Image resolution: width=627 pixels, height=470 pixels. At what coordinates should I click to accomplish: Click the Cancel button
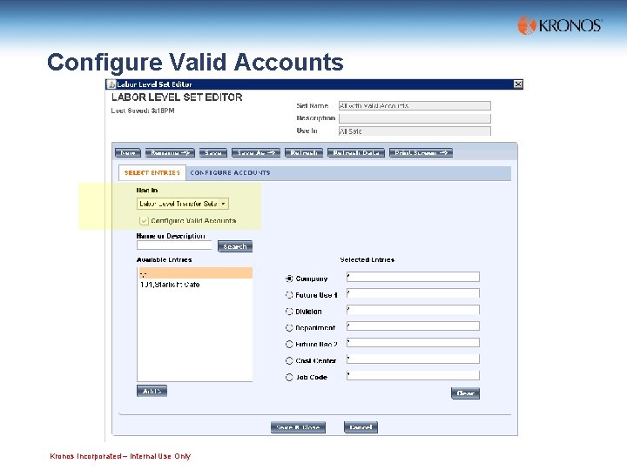tap(361, 427)
